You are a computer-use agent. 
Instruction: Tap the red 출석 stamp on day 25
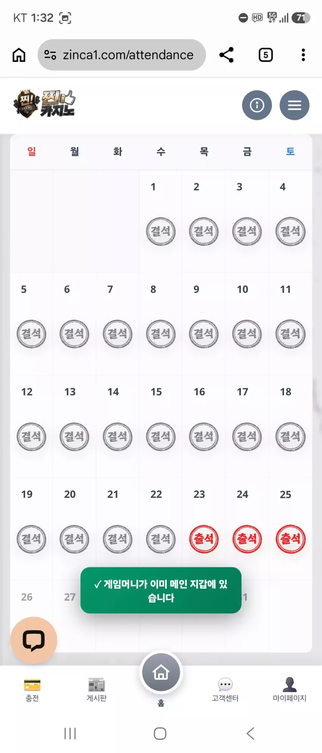pyautogui.click(x=290, y=539)
